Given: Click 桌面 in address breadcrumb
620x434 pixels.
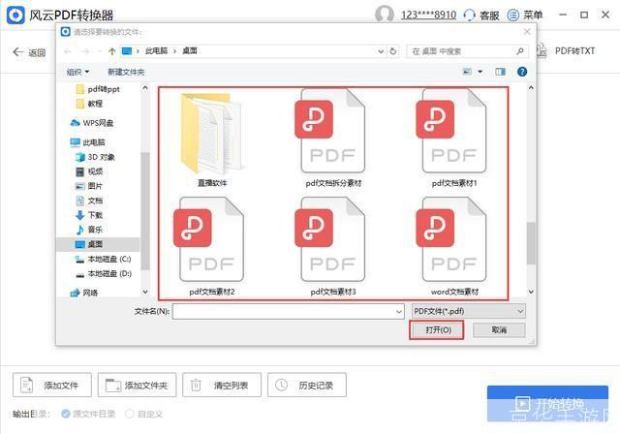Looking at the screenshot, I should (x=190, y=51).
